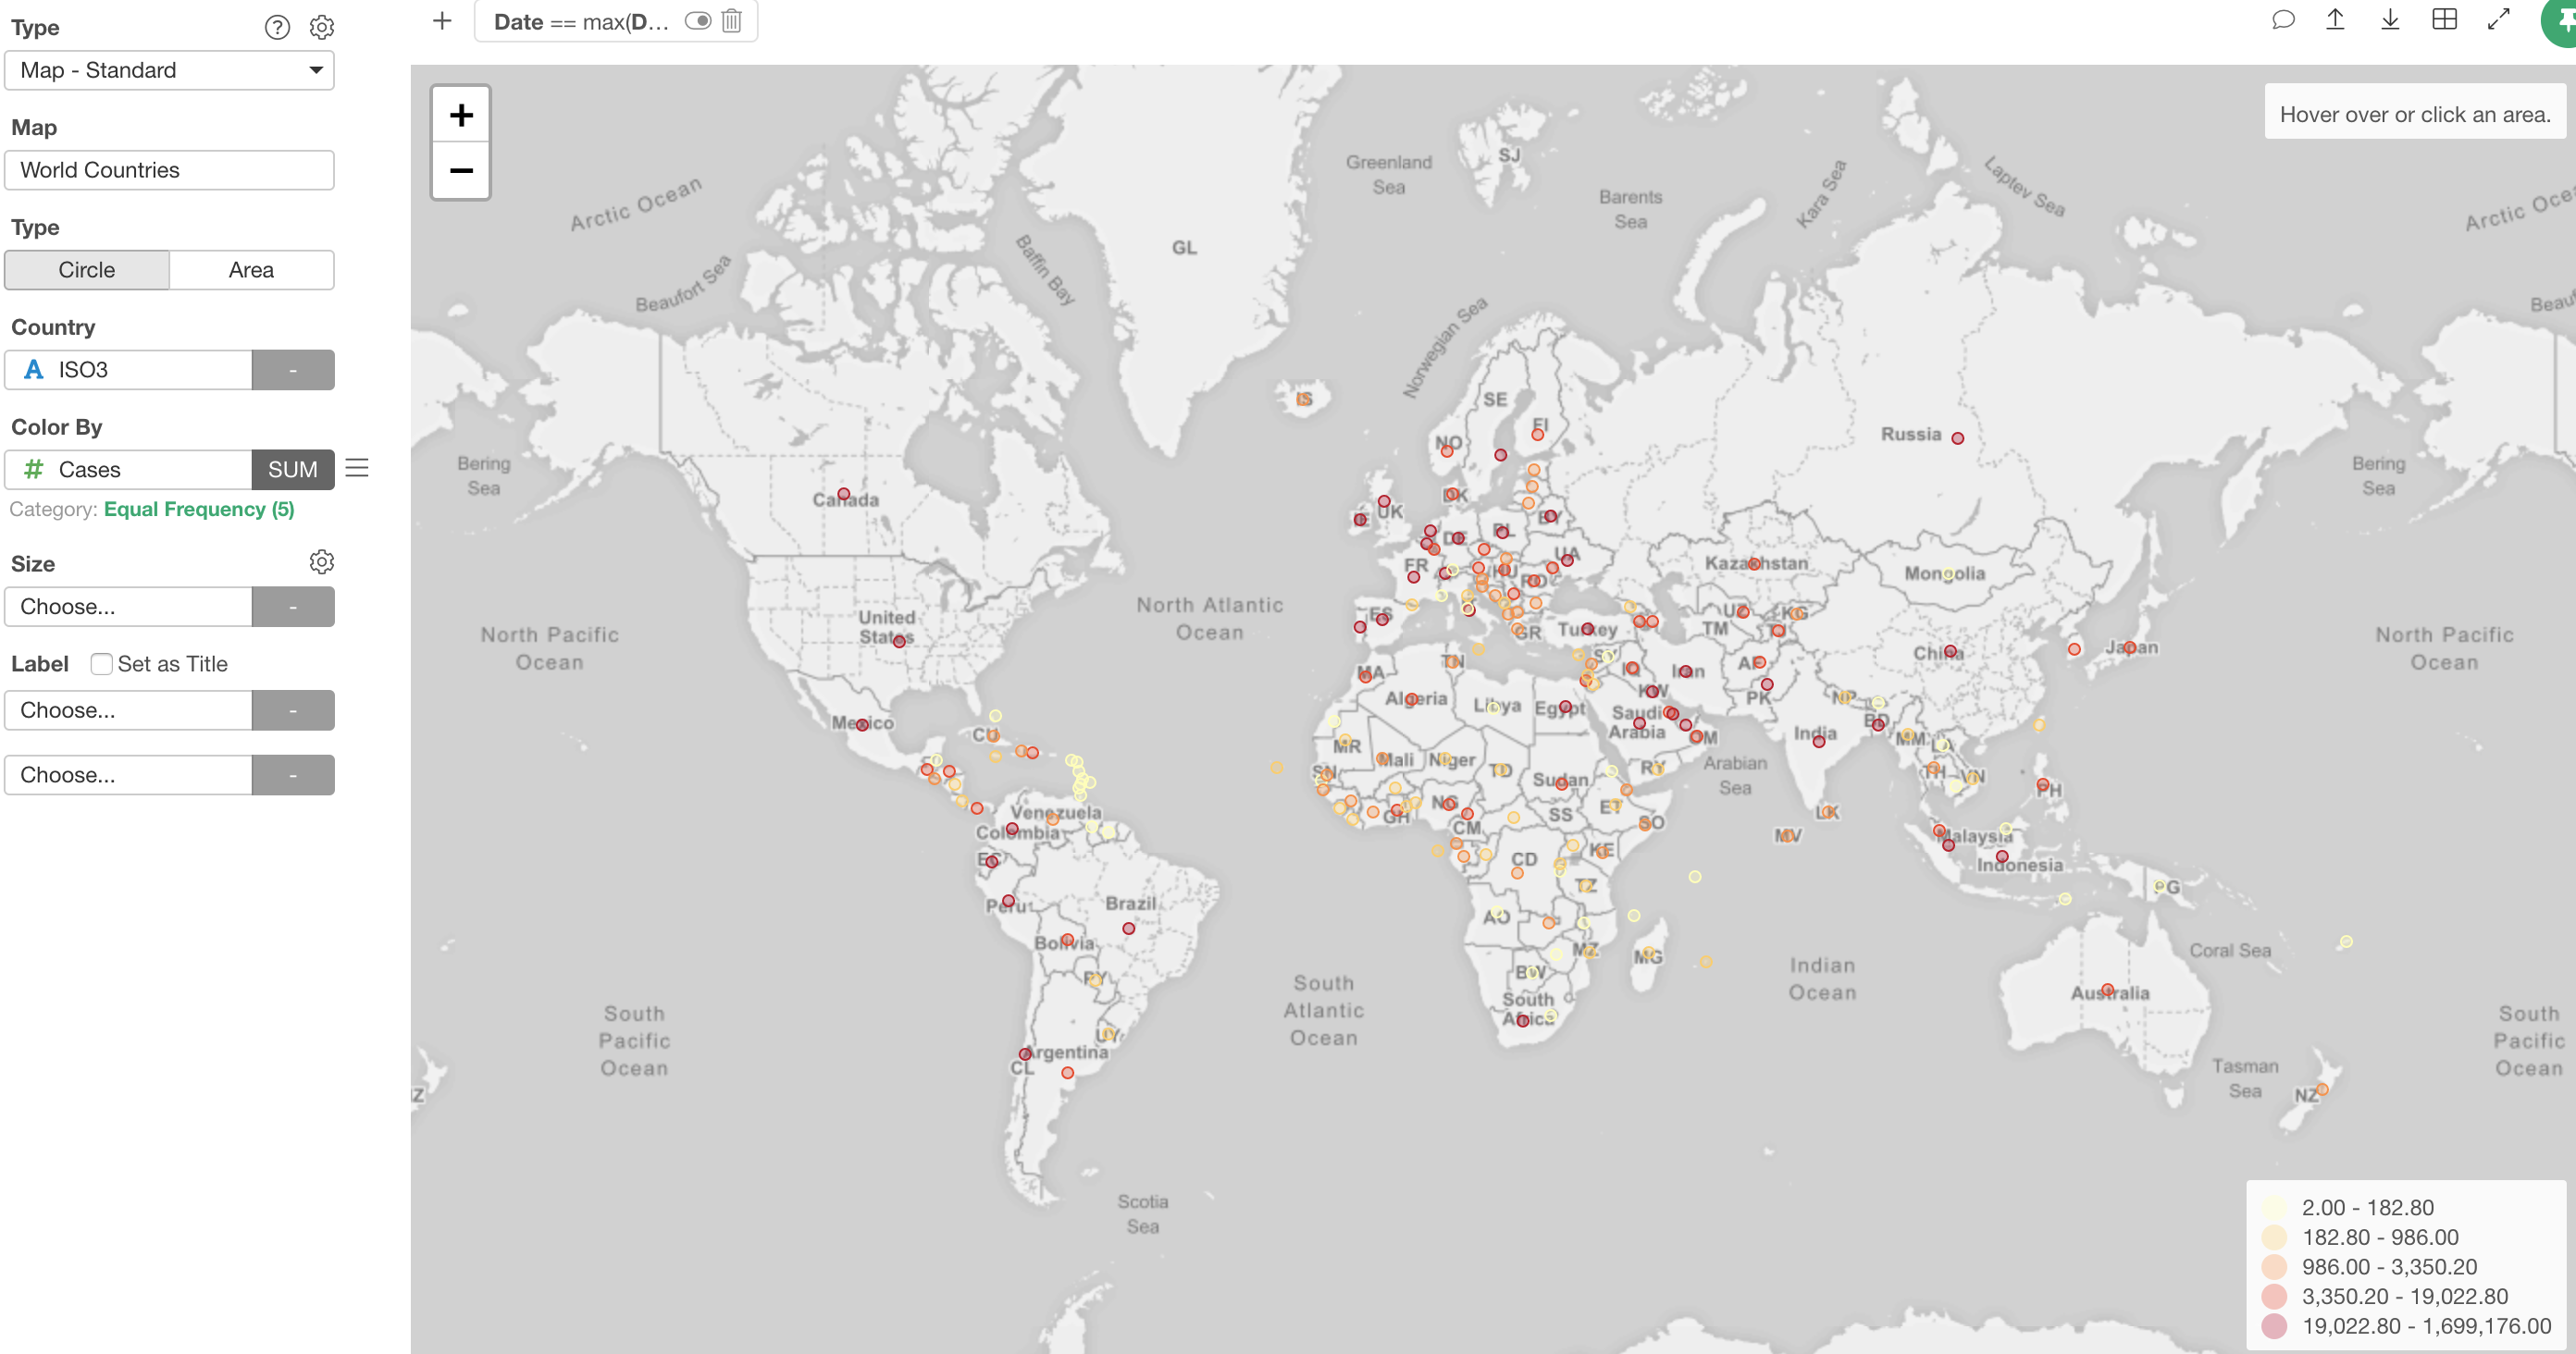Open the Size field Choose... dropdown
The width and height of the screenshot is (2576, 1354).
(x=128, y=606)
